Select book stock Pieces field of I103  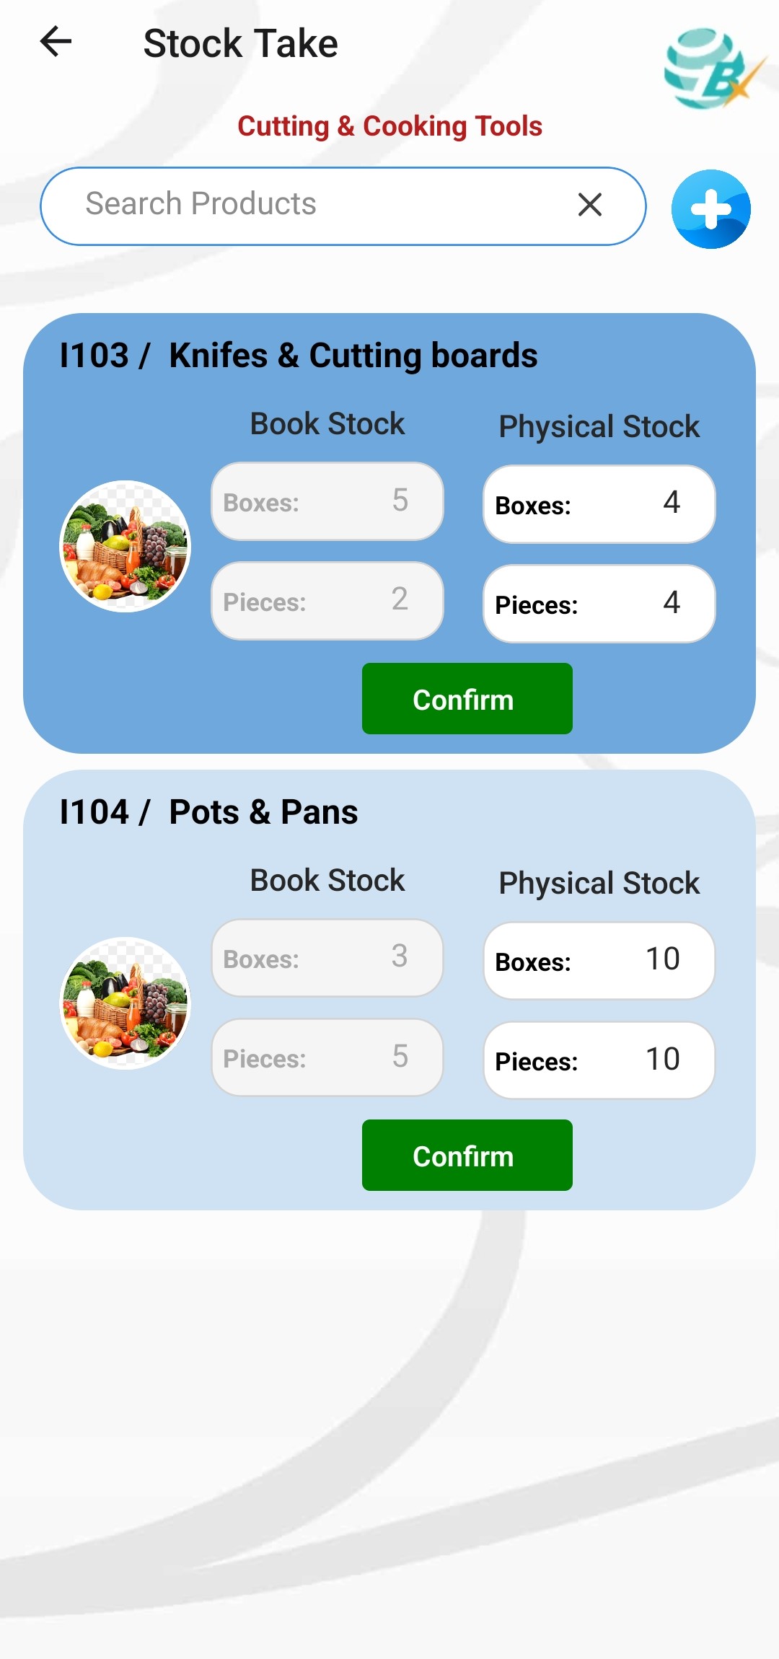point(327,601)
